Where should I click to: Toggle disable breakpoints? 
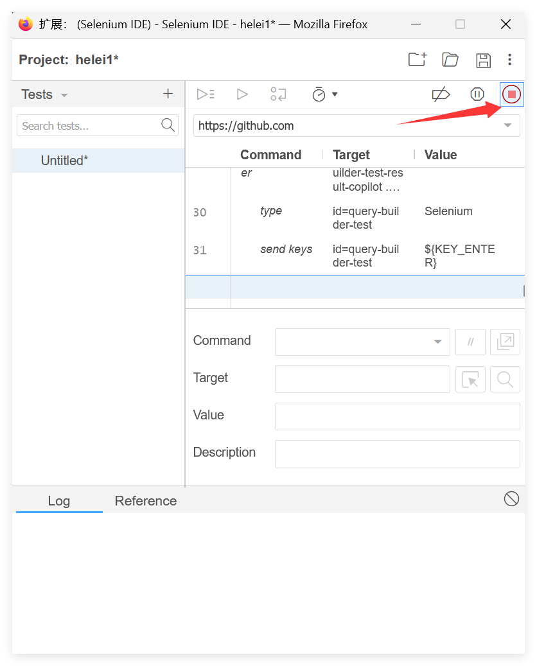441,94
